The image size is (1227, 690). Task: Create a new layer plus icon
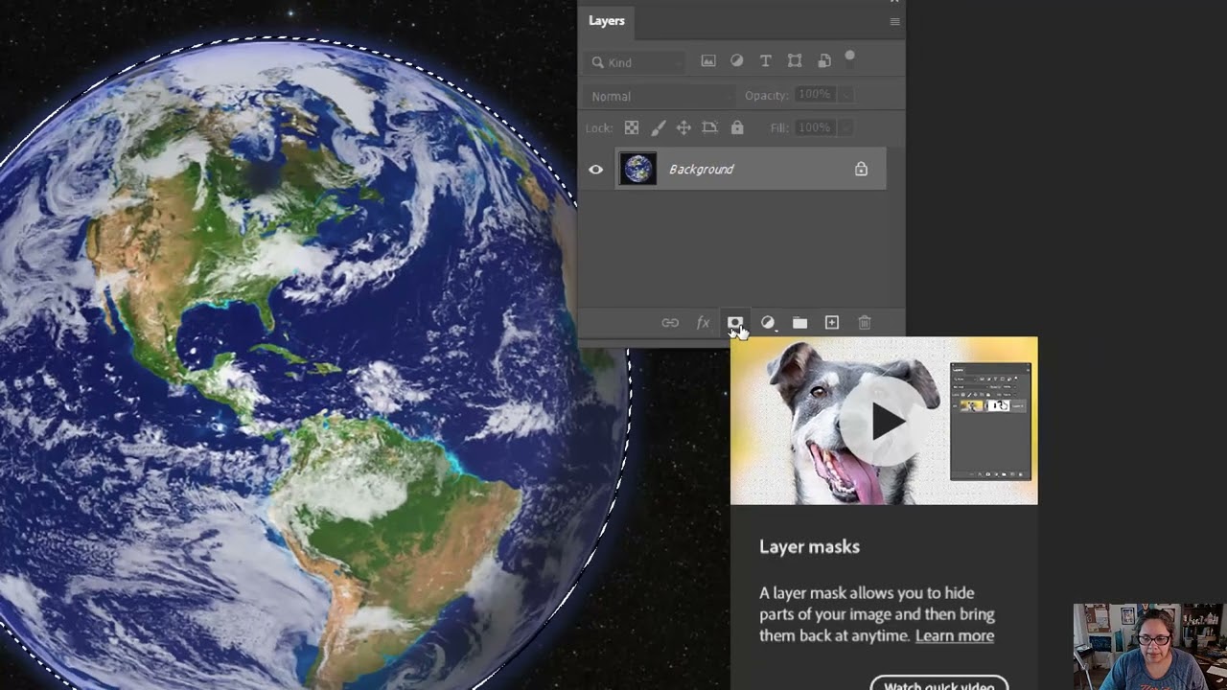click(x=832, y=323)
